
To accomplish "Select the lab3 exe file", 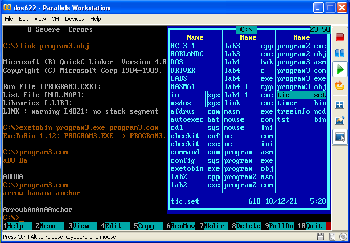I will click(x=249, y=54).
